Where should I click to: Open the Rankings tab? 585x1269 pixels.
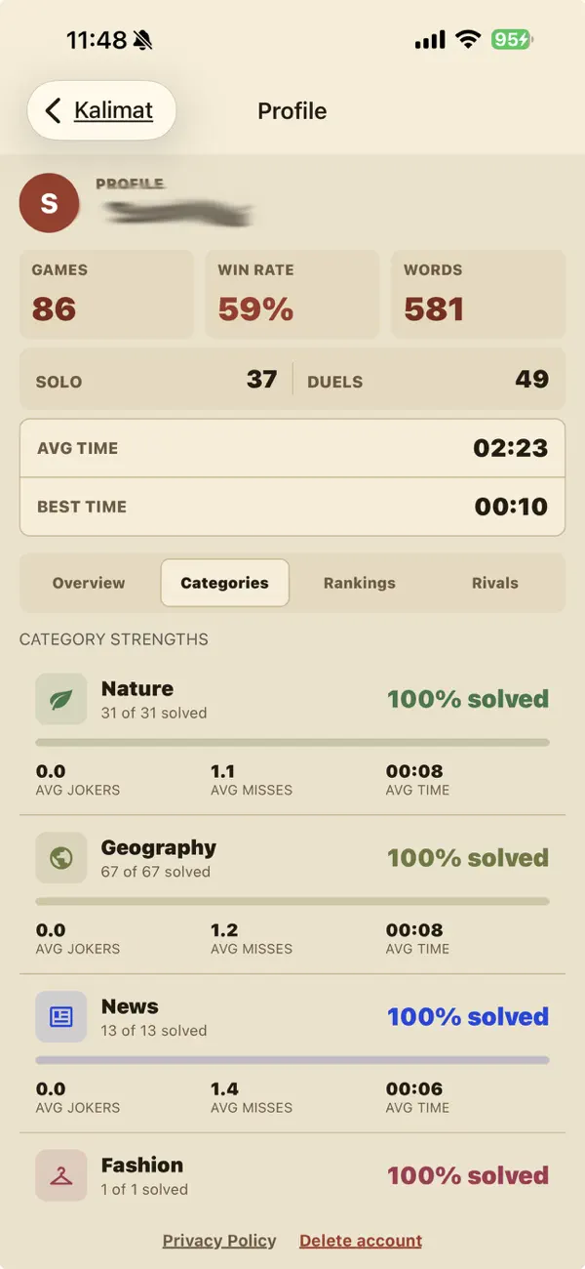[360, 583]
